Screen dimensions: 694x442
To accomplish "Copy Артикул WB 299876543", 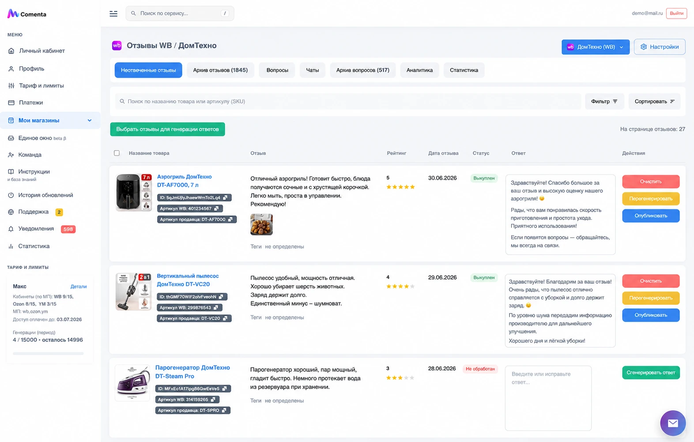I will (216, 307).
